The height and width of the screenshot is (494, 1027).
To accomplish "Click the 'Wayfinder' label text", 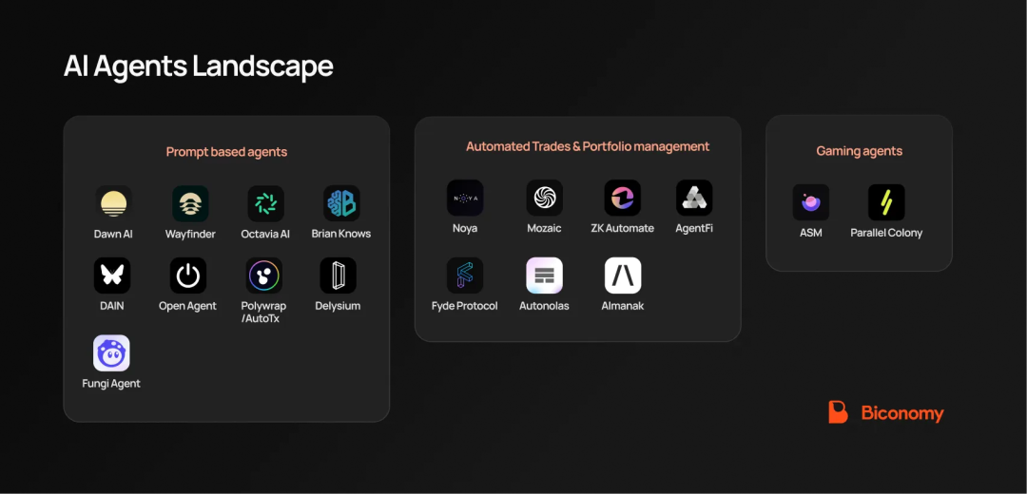I will 190,234.
